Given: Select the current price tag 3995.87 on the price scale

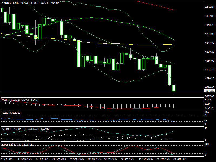Looking at the screenshot, I should pyautogui.click(x=210, y=91).
